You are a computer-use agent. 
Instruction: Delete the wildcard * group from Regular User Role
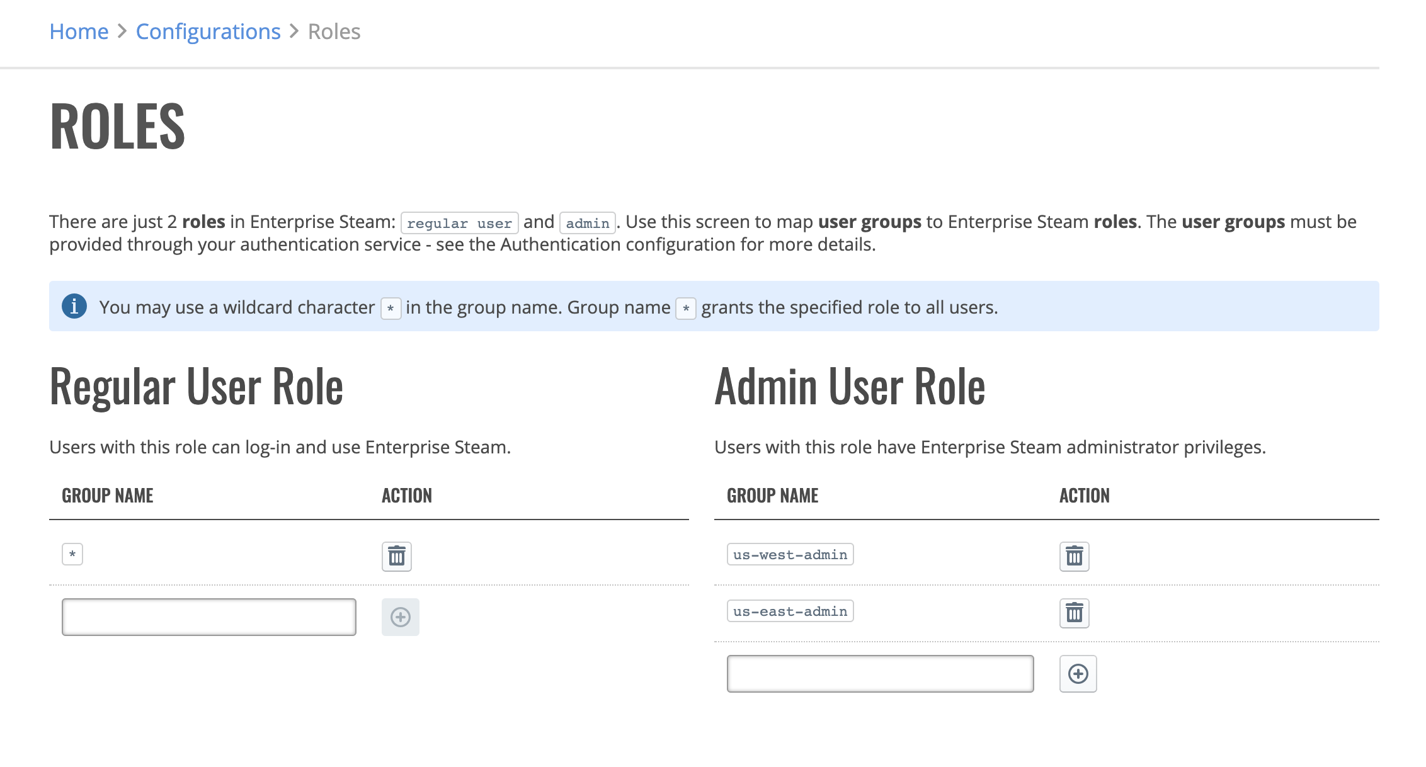pos(397,556)
